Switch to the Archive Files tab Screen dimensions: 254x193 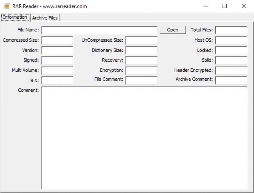(x=45, y=18)
